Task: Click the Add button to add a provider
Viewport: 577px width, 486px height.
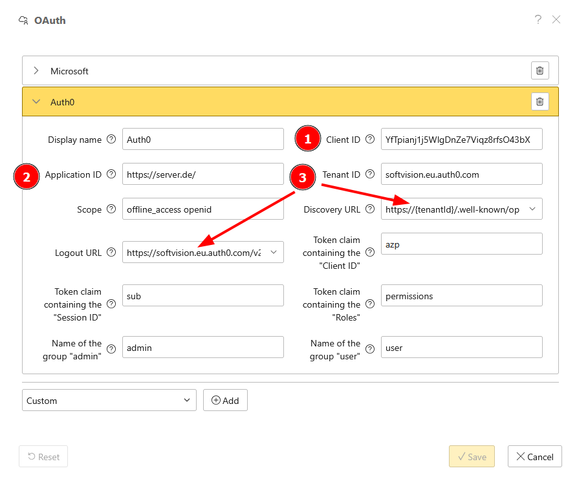Action: (x=225, y=400)
